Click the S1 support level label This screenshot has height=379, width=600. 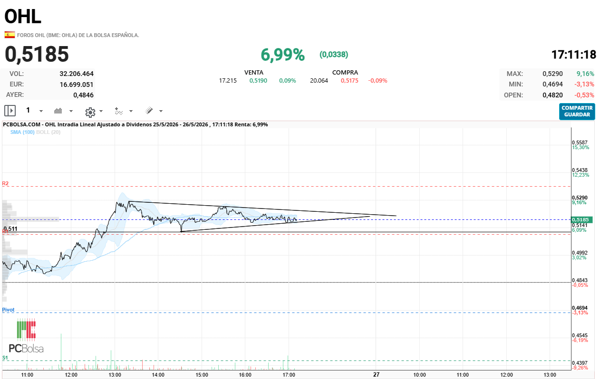point(5,357)
